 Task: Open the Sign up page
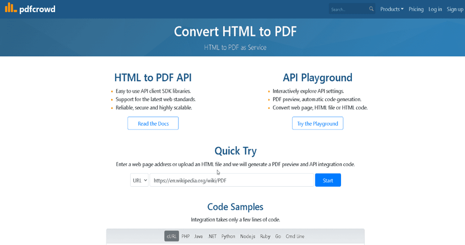point(455,9)
